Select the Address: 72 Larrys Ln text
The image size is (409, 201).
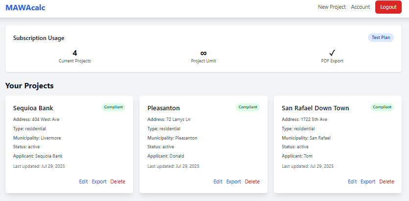[x=169, y=120]
